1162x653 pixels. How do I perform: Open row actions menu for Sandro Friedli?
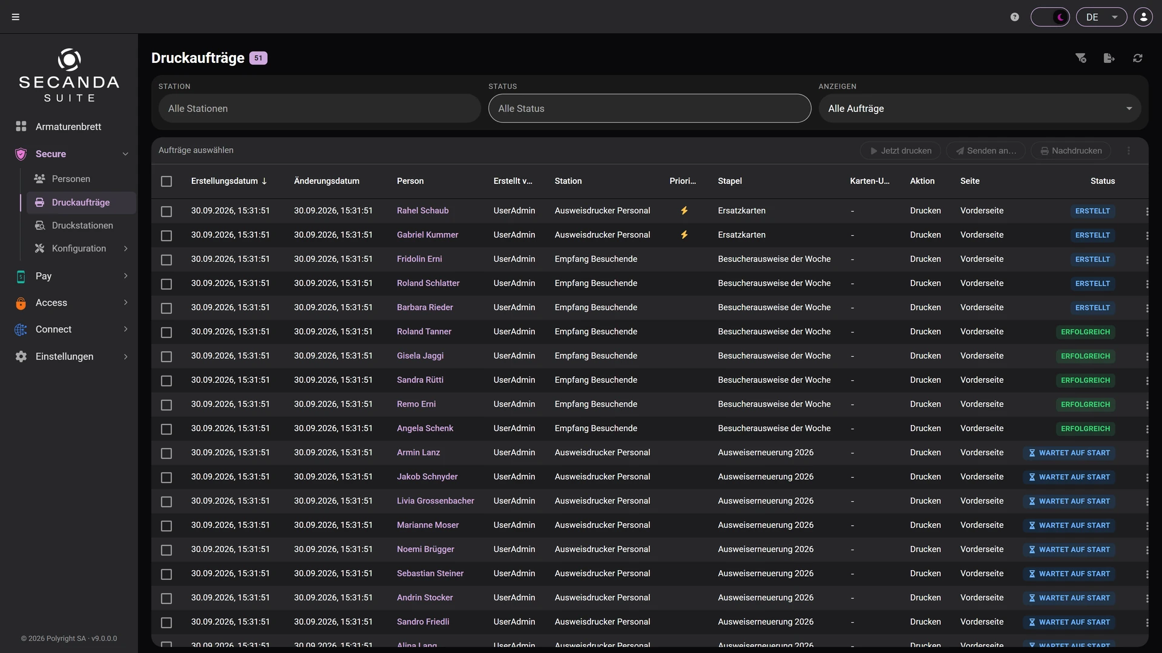1147,623
